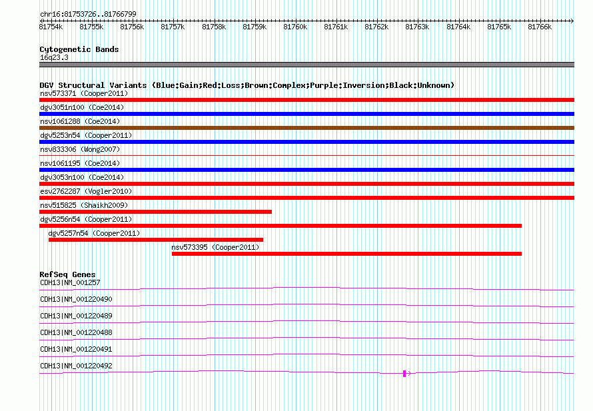The height and width of the screenshot is (411, 593).
Task: Open the dgv3053n100 (Coe2014) label
Action: 82,177
